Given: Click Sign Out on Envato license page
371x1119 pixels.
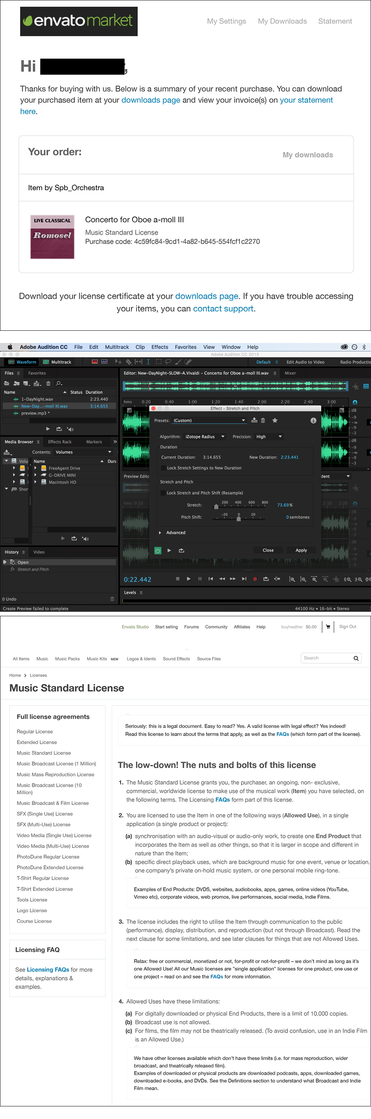Looking at the screenshot, I should [348, 627].
